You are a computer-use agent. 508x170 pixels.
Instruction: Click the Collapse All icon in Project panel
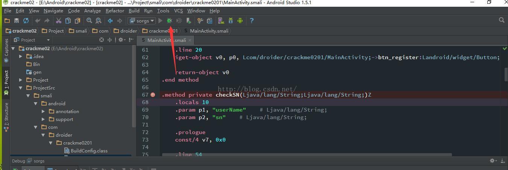pyautogui.click(x=110, y=40)
